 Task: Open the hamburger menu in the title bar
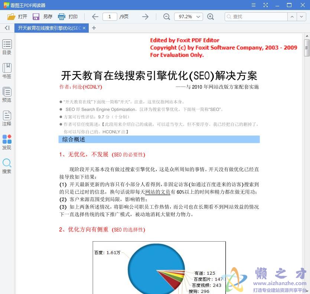coord(254,5)
